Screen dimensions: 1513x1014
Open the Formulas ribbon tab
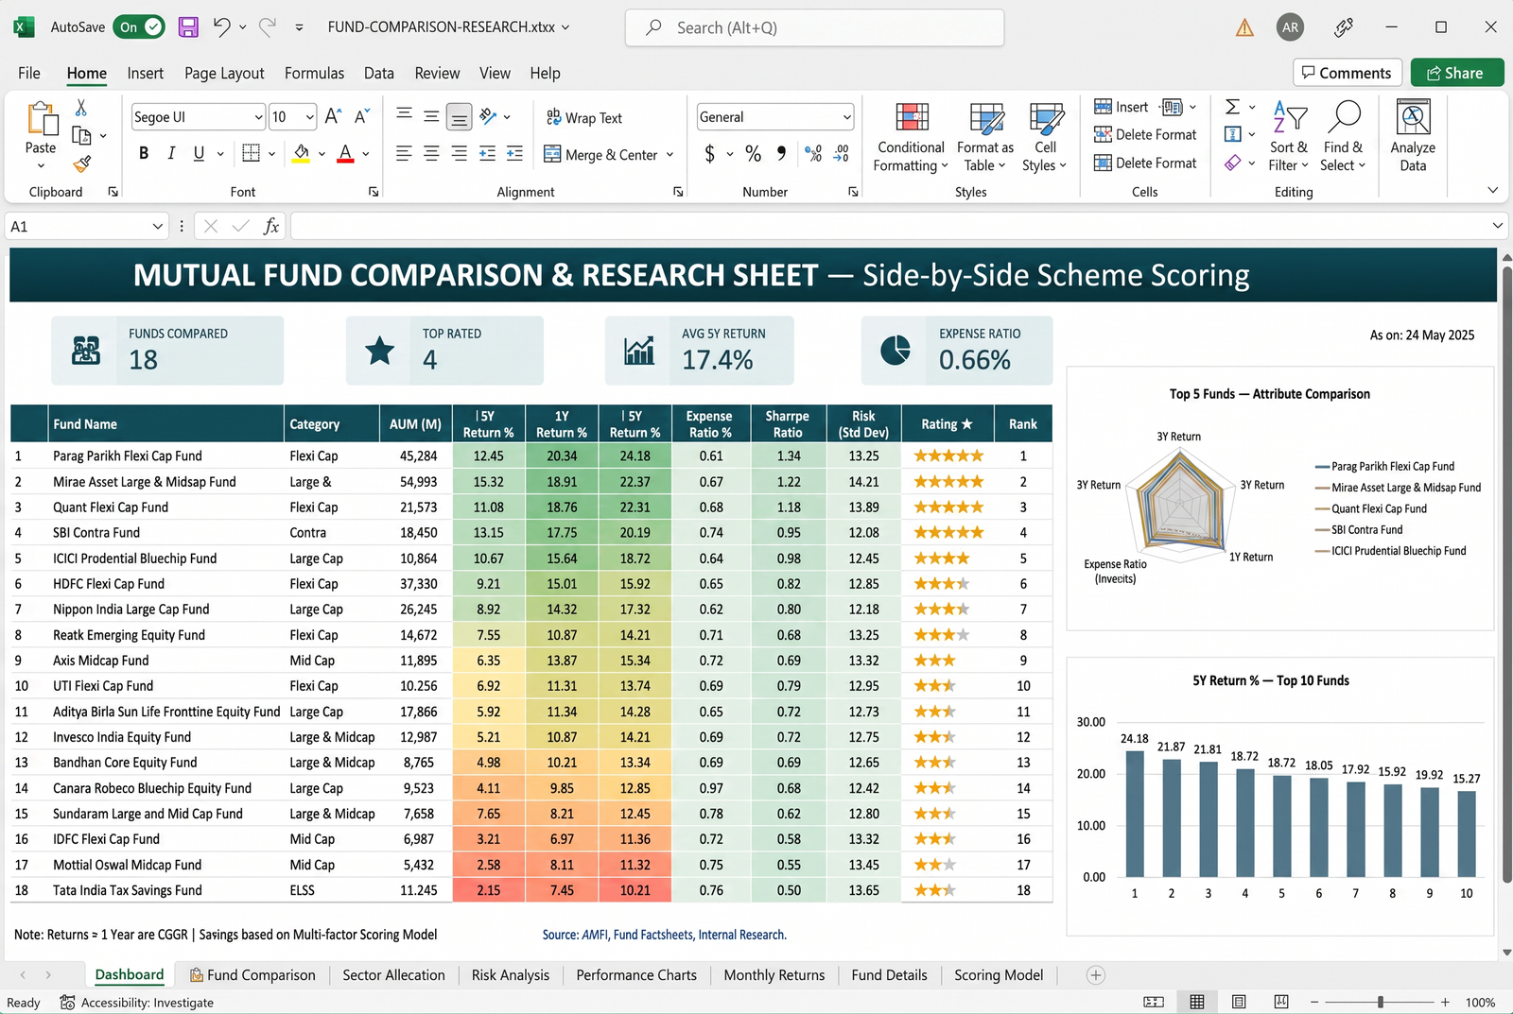pyautogui.click(x=314, y=73)
